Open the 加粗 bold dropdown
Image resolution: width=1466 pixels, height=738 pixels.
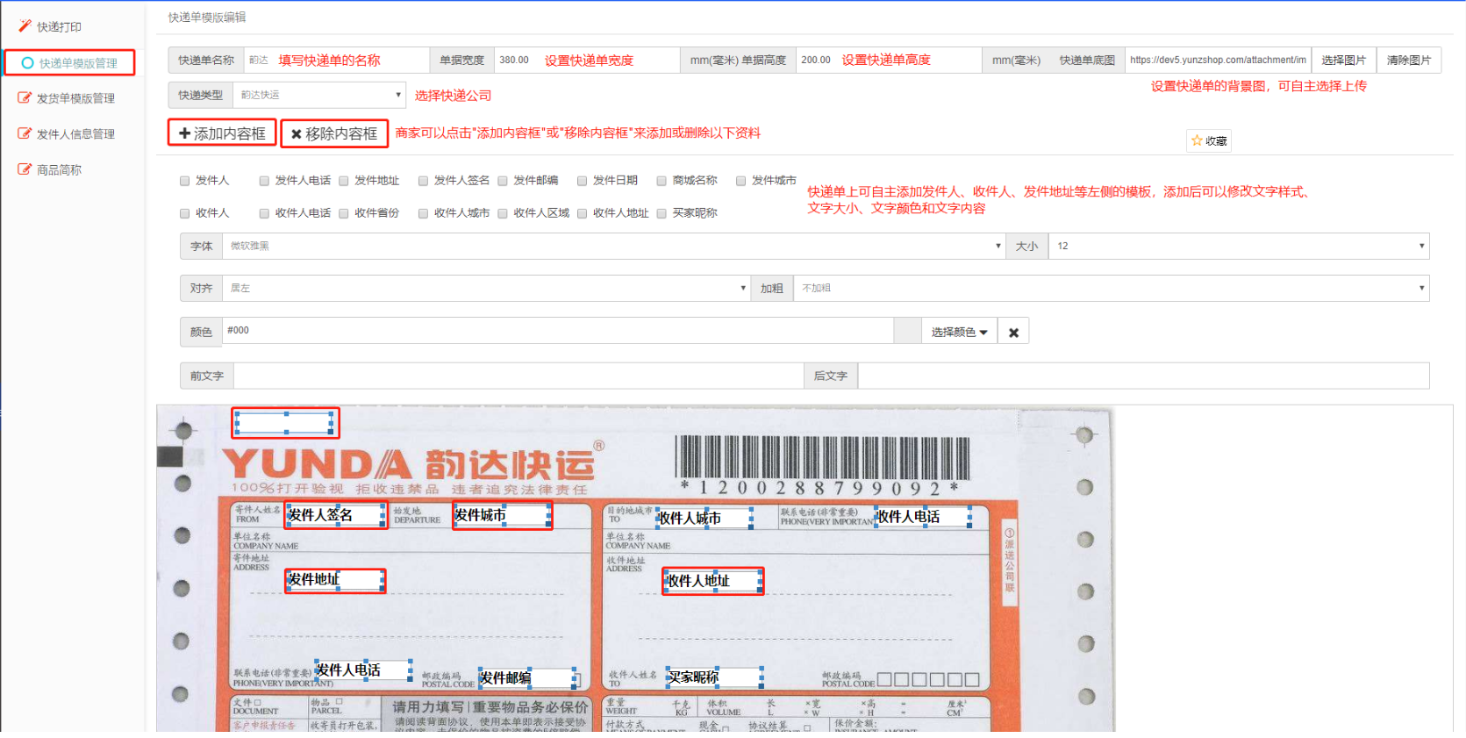pyautogui.click(x=1111, y=288)
